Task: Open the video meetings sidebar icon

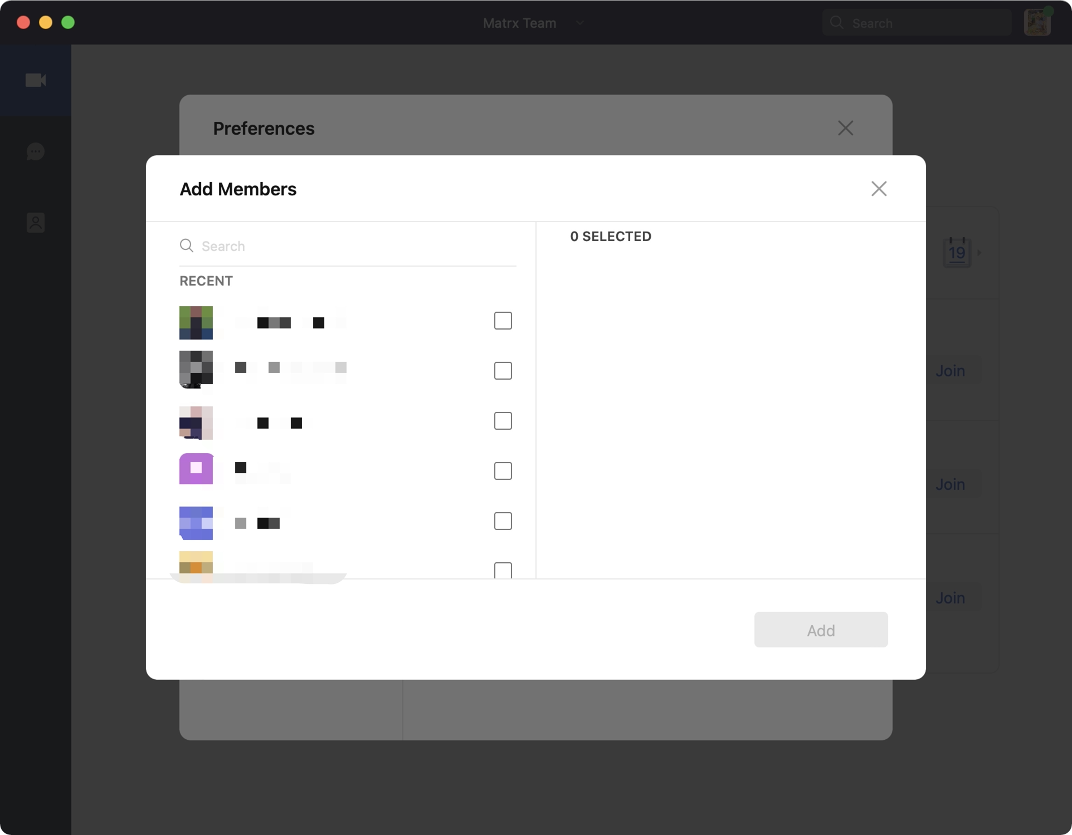Action: [36, 80]
